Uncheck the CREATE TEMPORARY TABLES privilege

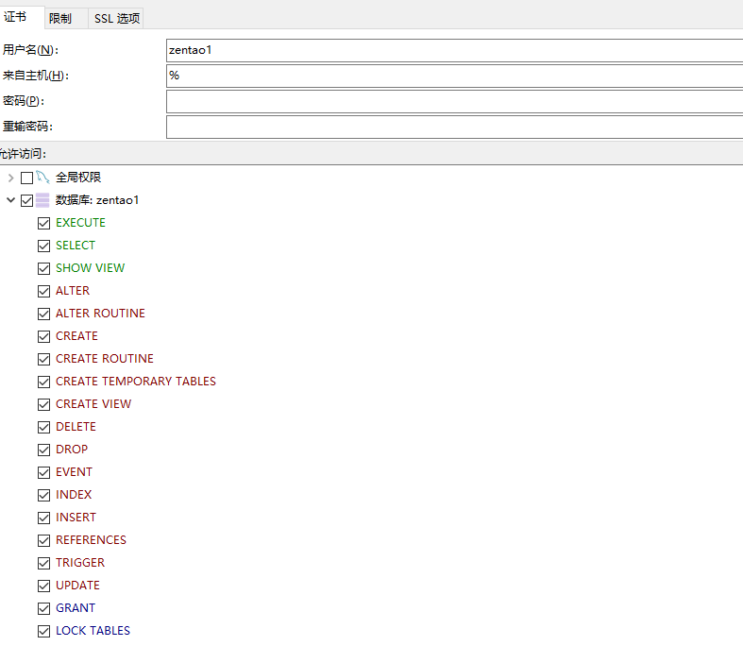click(43, 382)
